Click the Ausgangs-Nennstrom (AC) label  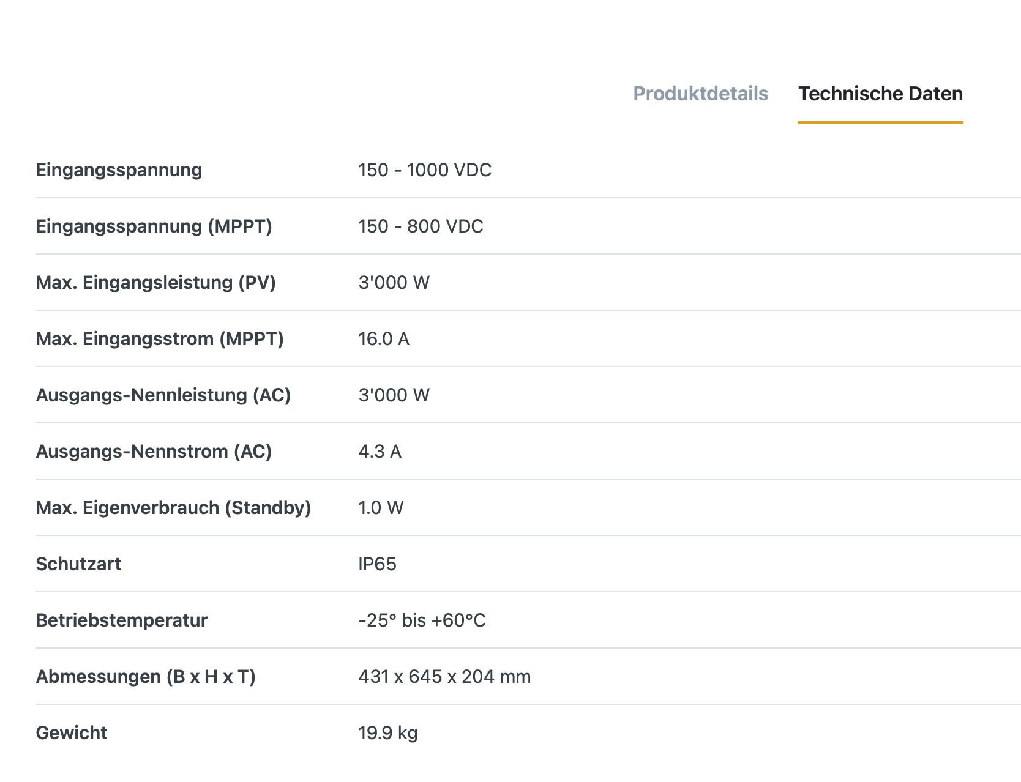tap(154, 452)
